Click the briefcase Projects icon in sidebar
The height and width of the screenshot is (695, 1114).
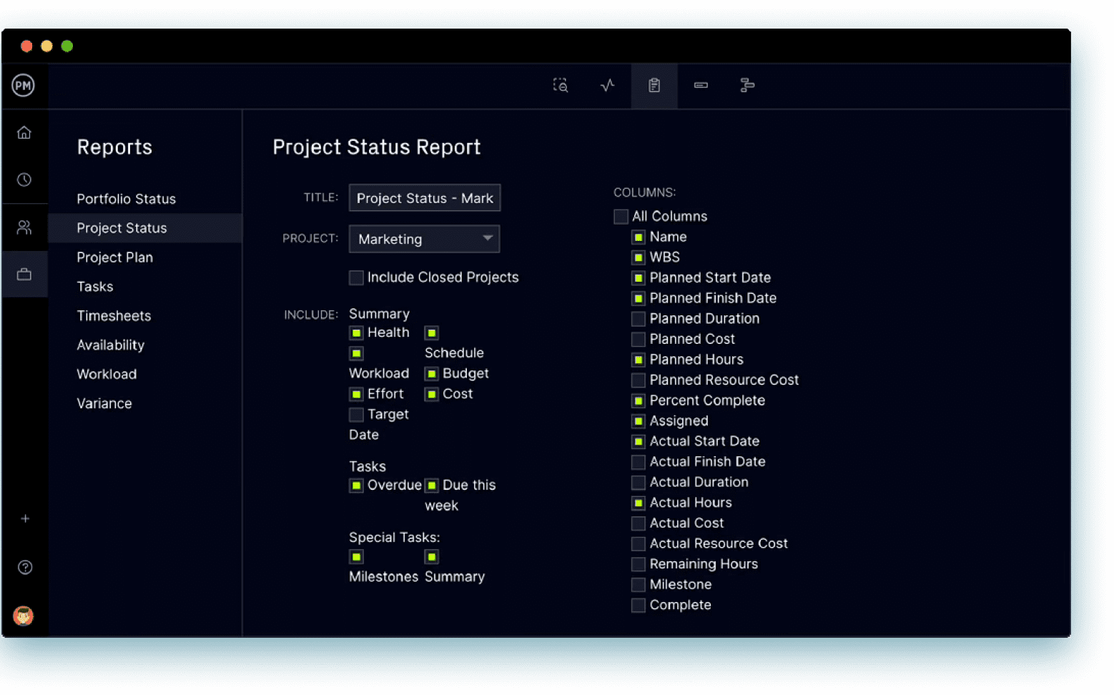tap(25, 274)
